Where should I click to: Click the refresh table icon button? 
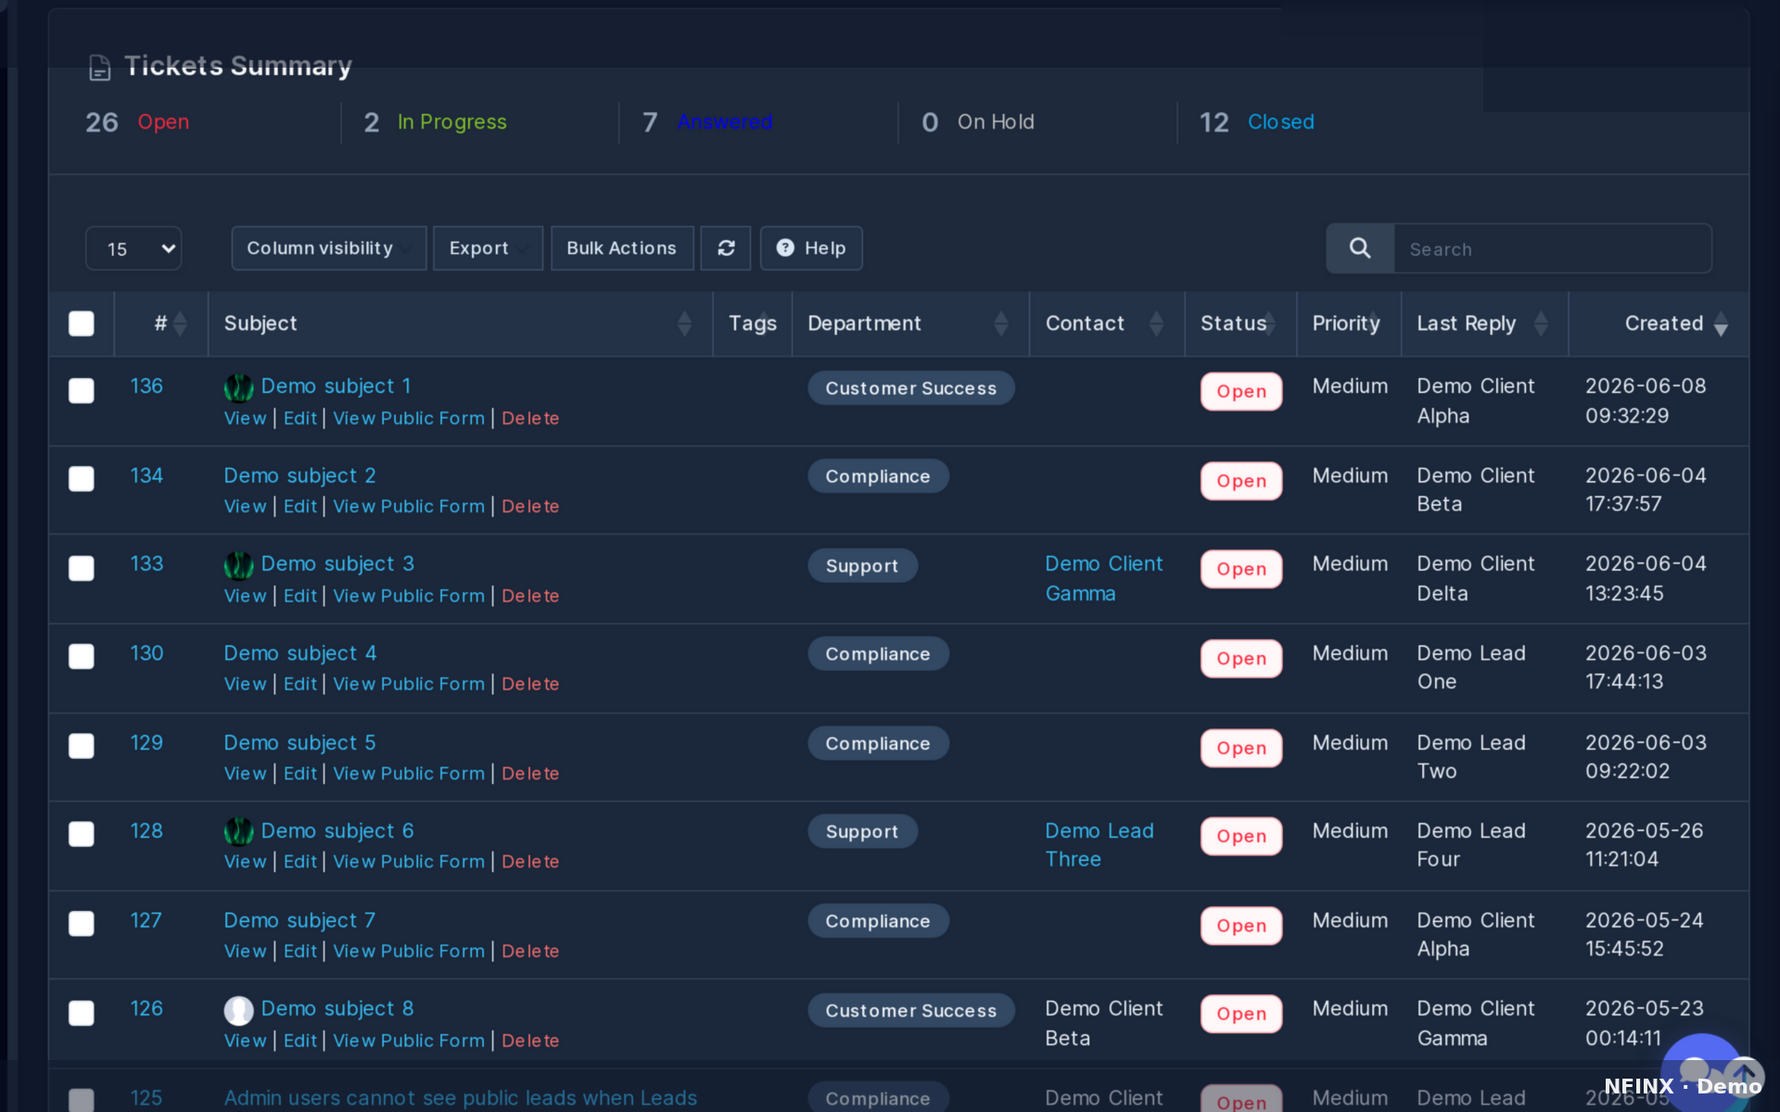coord(726,248)
